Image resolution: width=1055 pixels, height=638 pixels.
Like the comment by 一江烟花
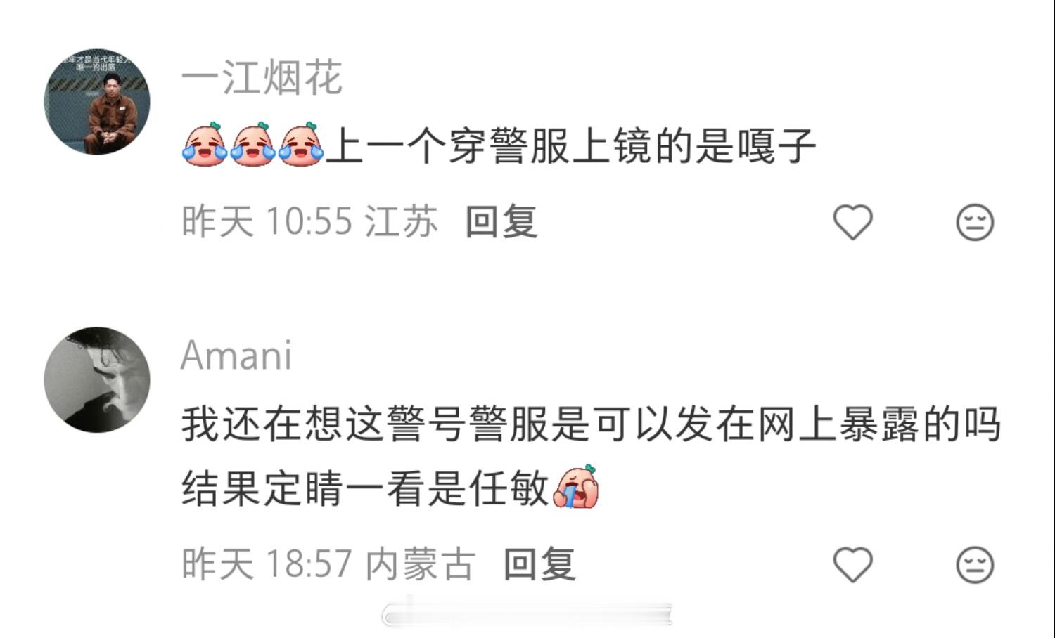(852, 222)
